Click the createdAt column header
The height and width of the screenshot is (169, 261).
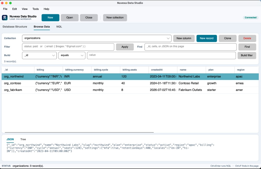[163, 70]
